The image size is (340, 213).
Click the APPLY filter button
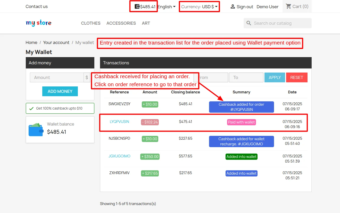click(x=275, y=77)
